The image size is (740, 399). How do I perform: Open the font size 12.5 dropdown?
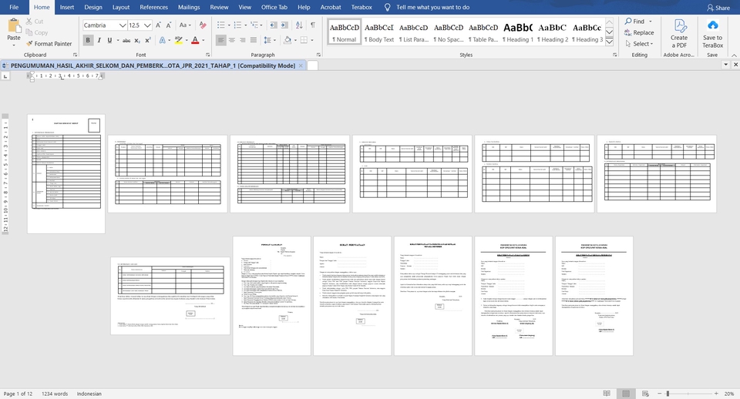coord(148,25)
